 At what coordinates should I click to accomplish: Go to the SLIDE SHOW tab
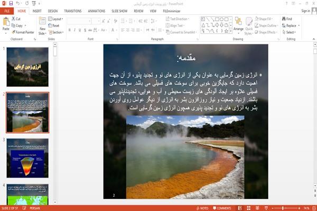(119, 11)
